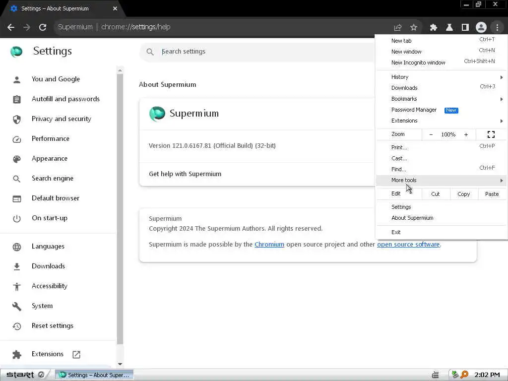The height and width of the screenshot is (381, 508).
Task: Bookmark this tab with star icon
Action: coord(413,28)
